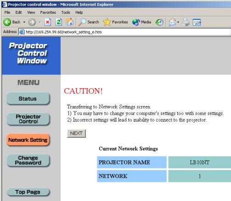The width and height of the screenshot is (231, 201).
Task: Open the Favorites menu
Action: (x=48, y=12)
